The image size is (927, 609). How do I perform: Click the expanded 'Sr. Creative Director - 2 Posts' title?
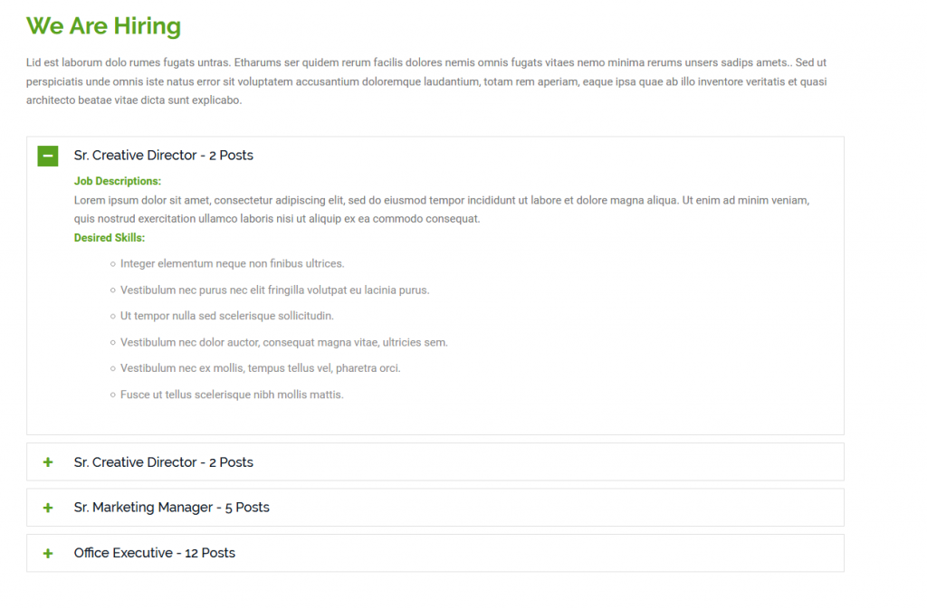click(x=163, y=156)
